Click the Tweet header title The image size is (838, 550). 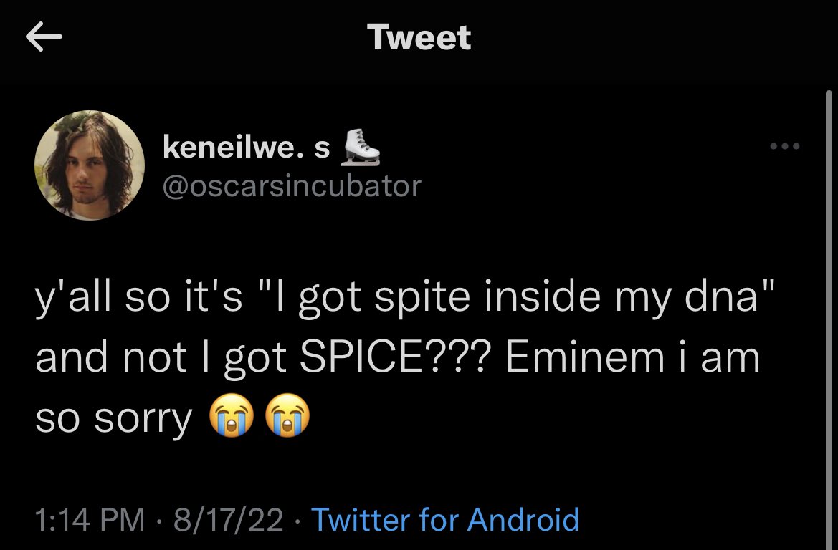pos(419,37)
